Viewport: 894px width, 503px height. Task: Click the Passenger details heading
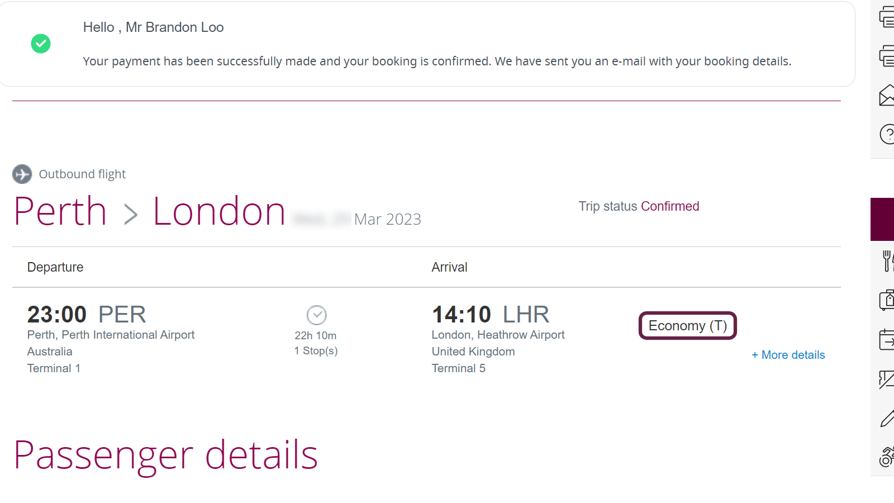click(166, 455)
